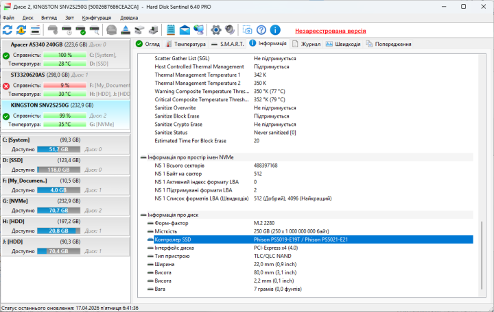Click the camera screenshot toolbar icon

coord(247,30)
